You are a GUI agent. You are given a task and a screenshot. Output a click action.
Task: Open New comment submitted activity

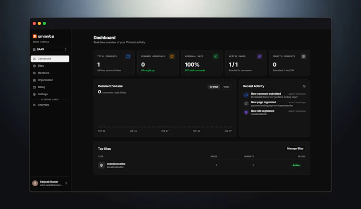[275, 95]
